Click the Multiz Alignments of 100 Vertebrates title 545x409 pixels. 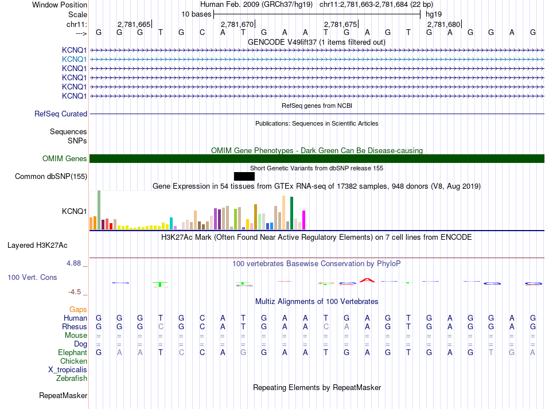(316, 302)
